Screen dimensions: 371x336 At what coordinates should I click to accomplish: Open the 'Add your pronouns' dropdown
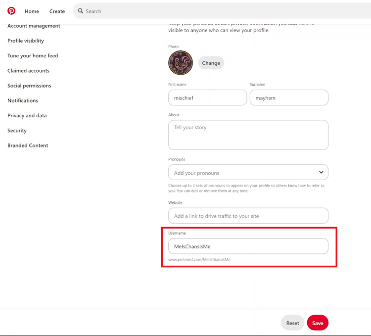tap(248, 173)
